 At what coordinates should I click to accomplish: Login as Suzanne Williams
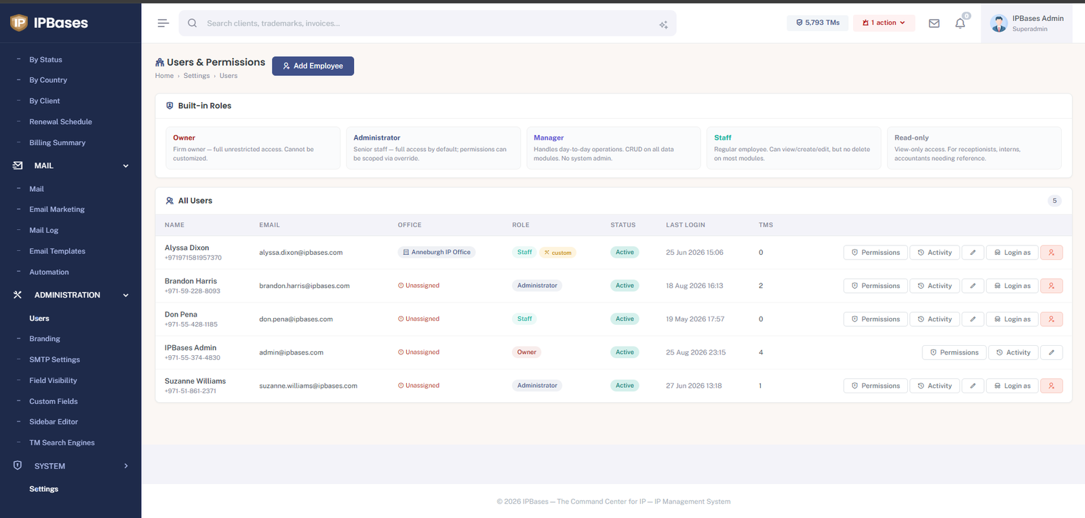pyautogui.click(x=1012, y=385)
